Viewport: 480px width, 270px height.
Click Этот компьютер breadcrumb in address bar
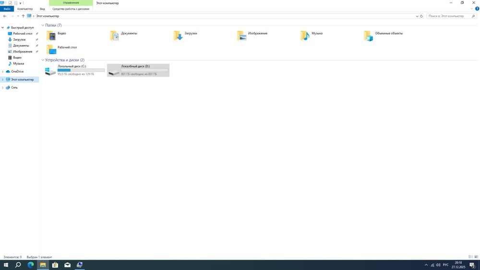(48, 16)
